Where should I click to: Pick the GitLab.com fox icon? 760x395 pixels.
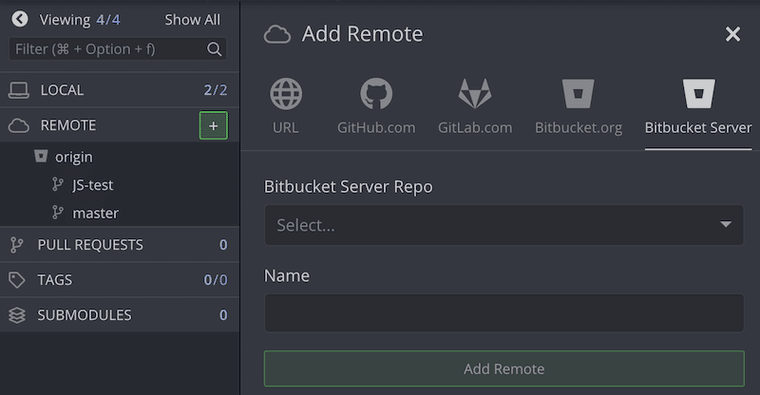click(475, 95)
